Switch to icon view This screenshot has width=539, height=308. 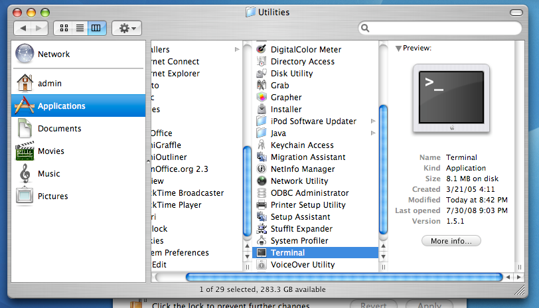[64, 28]
